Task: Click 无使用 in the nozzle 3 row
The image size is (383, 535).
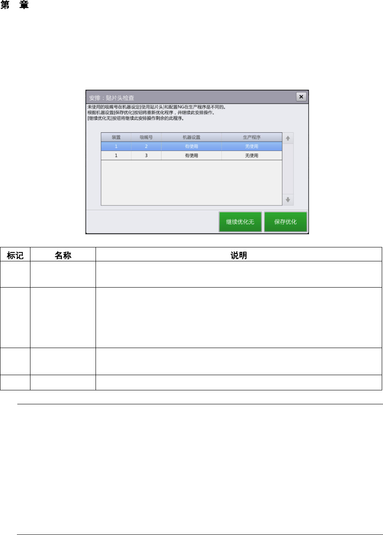Action: 252,155
